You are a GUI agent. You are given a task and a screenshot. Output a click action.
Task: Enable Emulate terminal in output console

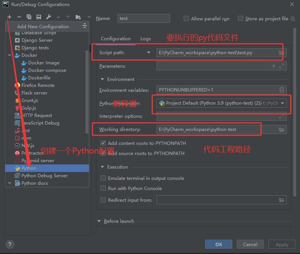pos(103,178)
